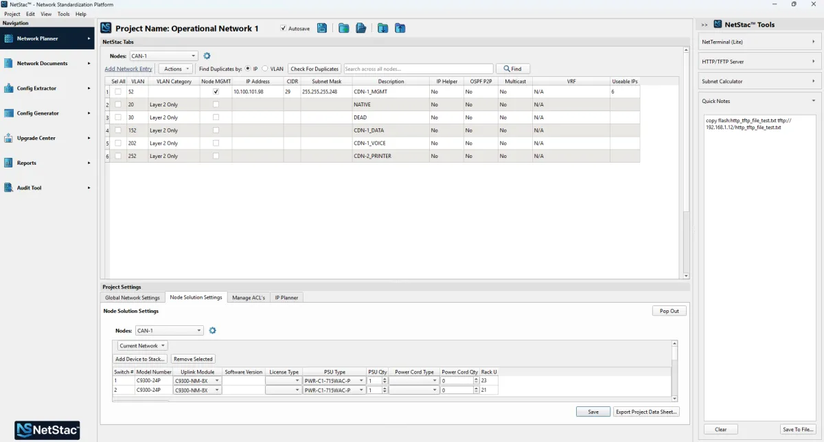Open the Audit Tool navigation icon

[9, 188]
